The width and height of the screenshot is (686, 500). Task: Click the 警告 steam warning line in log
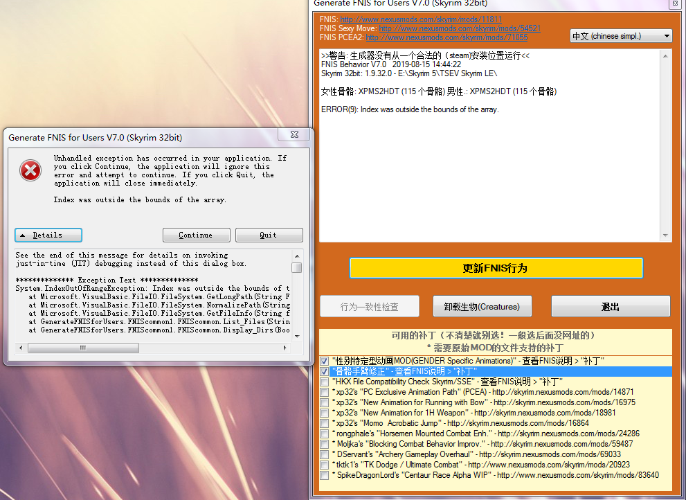tap(425, 55)
